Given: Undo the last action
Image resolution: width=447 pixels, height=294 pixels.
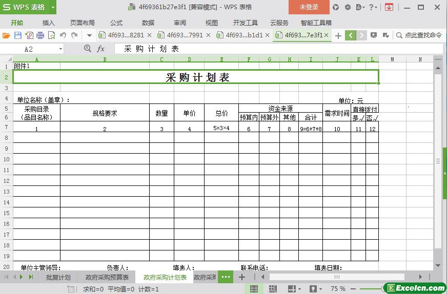Looking at the screenshot, I should (63, 35).
